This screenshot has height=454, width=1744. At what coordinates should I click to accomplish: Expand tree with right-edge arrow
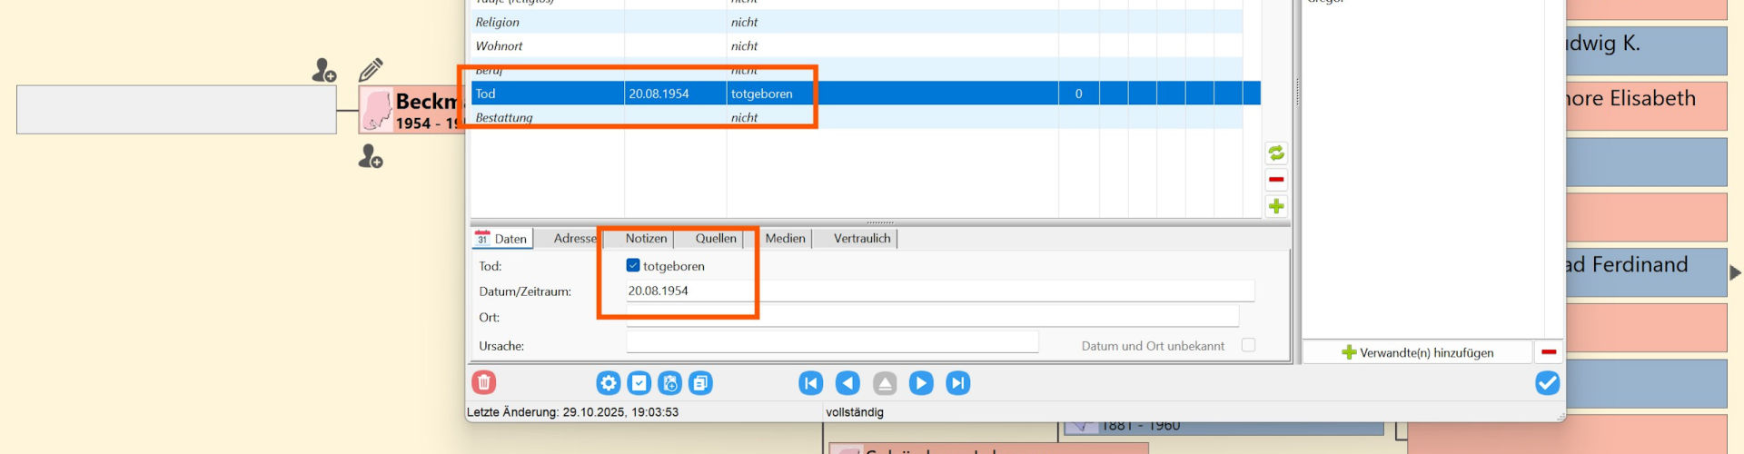[1735, 272]
